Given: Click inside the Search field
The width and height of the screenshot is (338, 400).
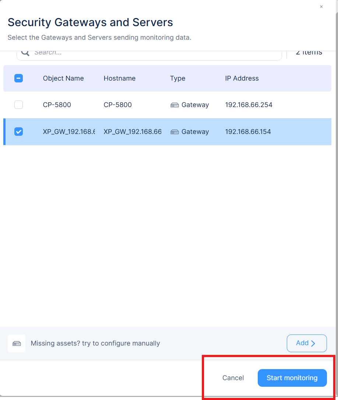Looking at the screenshot, I should point(110,52).
